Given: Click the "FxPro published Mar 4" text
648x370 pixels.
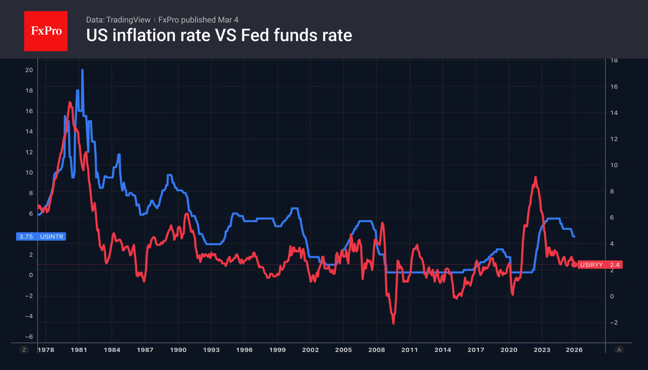Looking at the screenshot, I should click(x=198, y=20).
